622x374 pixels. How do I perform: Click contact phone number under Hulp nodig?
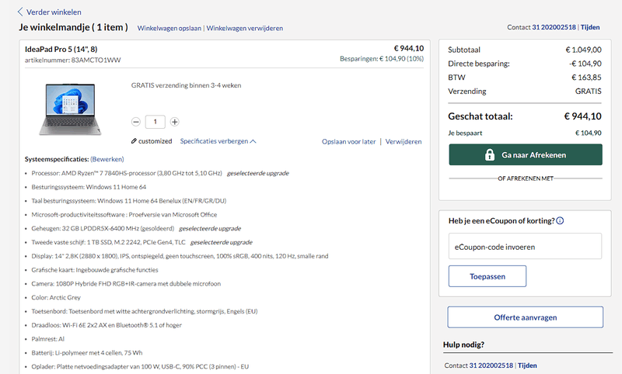[x=491, y=365]
